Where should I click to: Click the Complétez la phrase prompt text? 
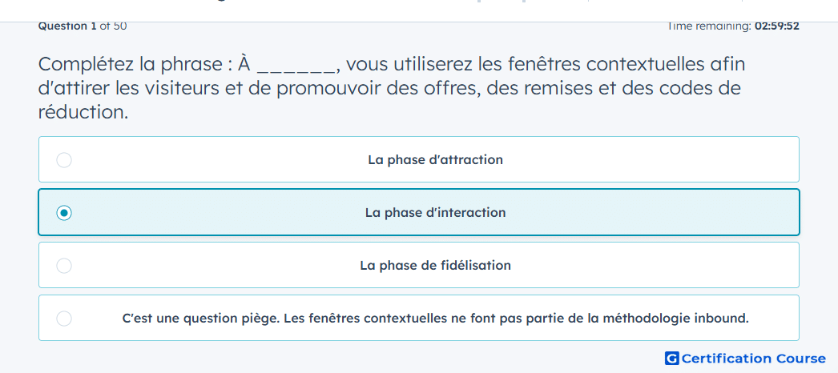[x=134, y=65]
